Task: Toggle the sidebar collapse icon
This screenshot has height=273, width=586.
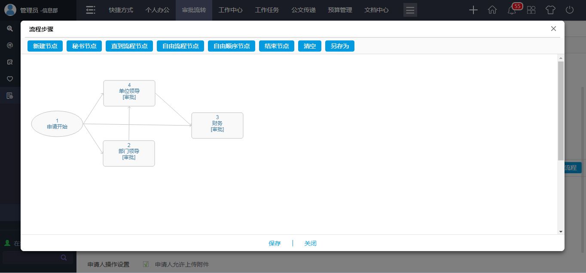Action: click(x=91, y=10)
